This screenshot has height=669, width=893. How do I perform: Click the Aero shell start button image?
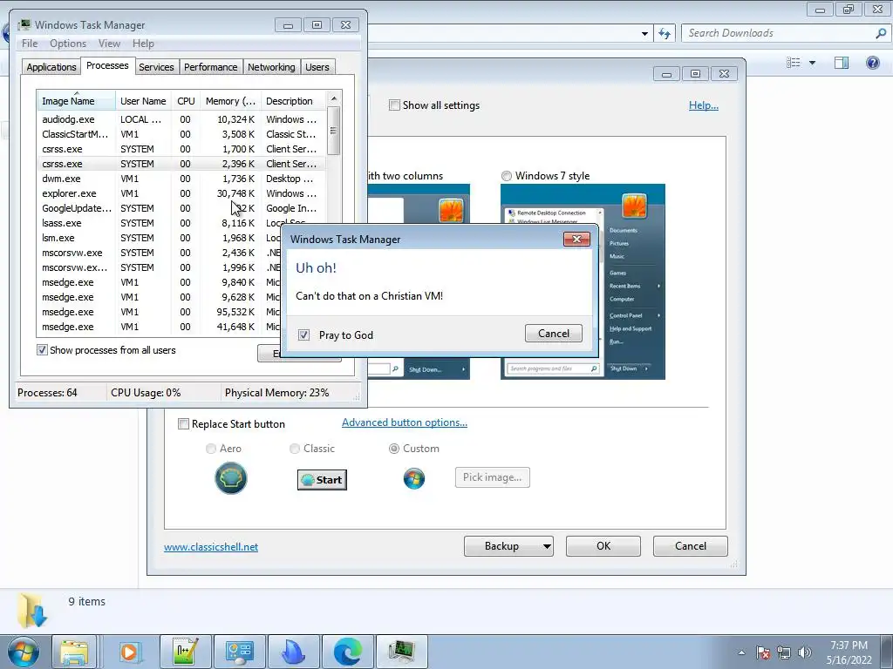[230, 478]
